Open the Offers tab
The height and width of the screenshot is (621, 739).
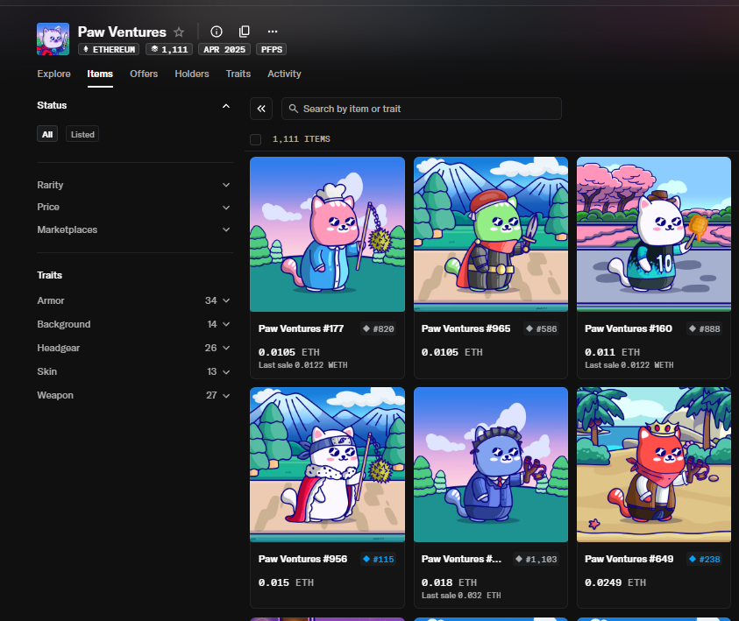coord(144,74)
